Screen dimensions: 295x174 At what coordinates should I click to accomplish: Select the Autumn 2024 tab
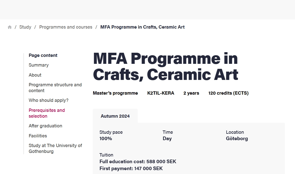pyautogui.click(x=115, y=116)
